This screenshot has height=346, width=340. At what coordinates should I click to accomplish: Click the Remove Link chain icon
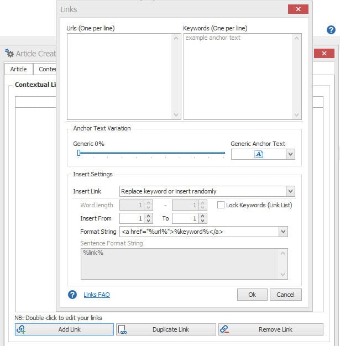(224, 329)
